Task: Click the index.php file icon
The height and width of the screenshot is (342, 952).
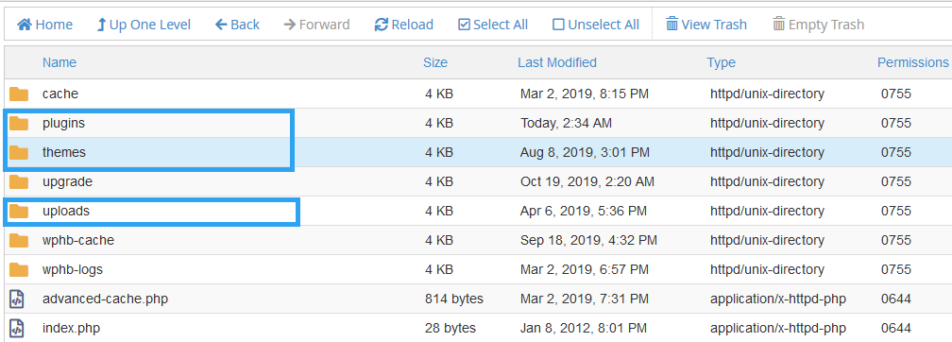Action: point(17,328)
